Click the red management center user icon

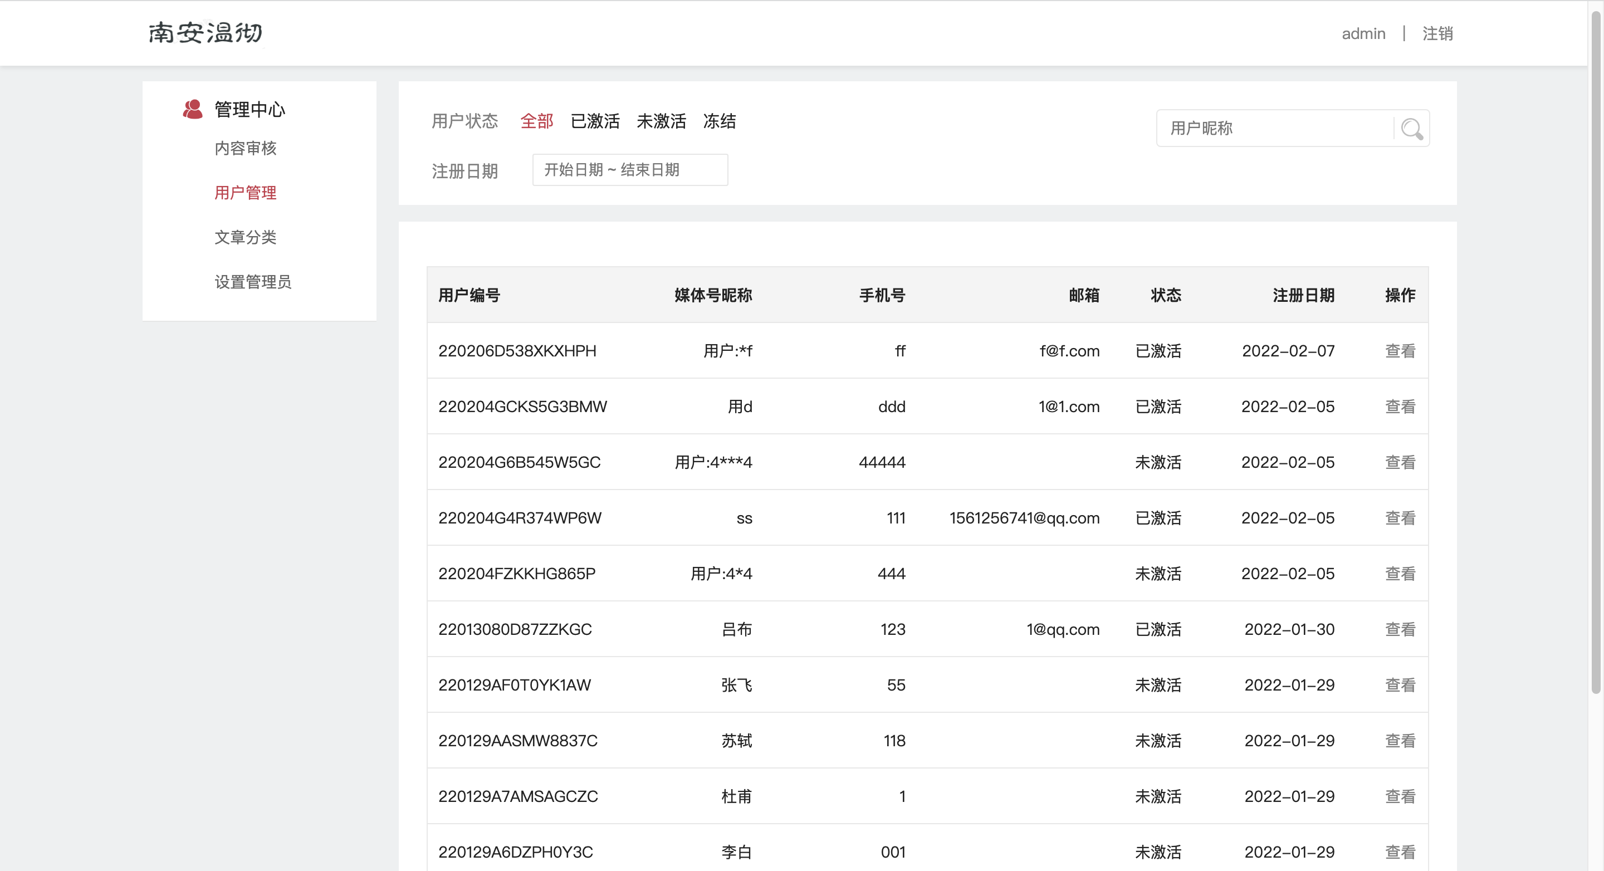tap(192, 109)
